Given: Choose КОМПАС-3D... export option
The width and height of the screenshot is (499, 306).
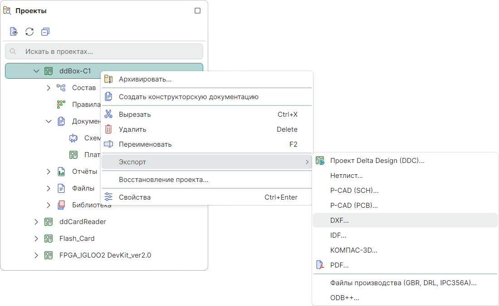Looking at the screenshot, I should 406,250.
